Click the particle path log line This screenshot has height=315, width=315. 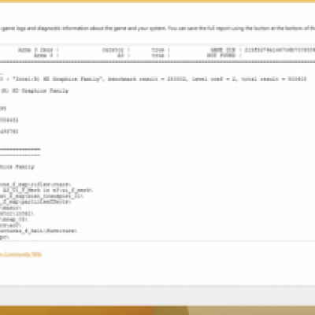[35, 202]
